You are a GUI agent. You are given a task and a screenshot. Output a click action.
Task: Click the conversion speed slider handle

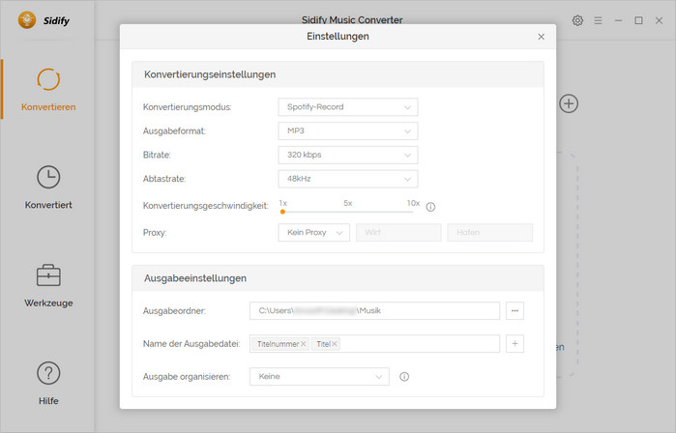tap(282, 212)
